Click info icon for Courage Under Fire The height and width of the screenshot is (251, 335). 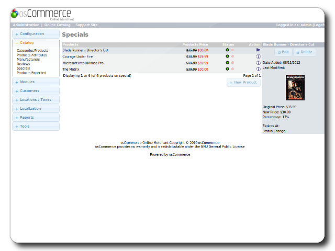[258, 56]
